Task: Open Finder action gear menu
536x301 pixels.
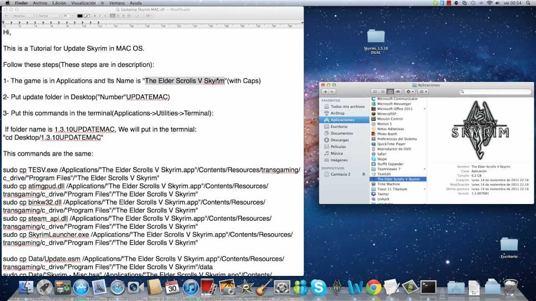Action: 410,92
